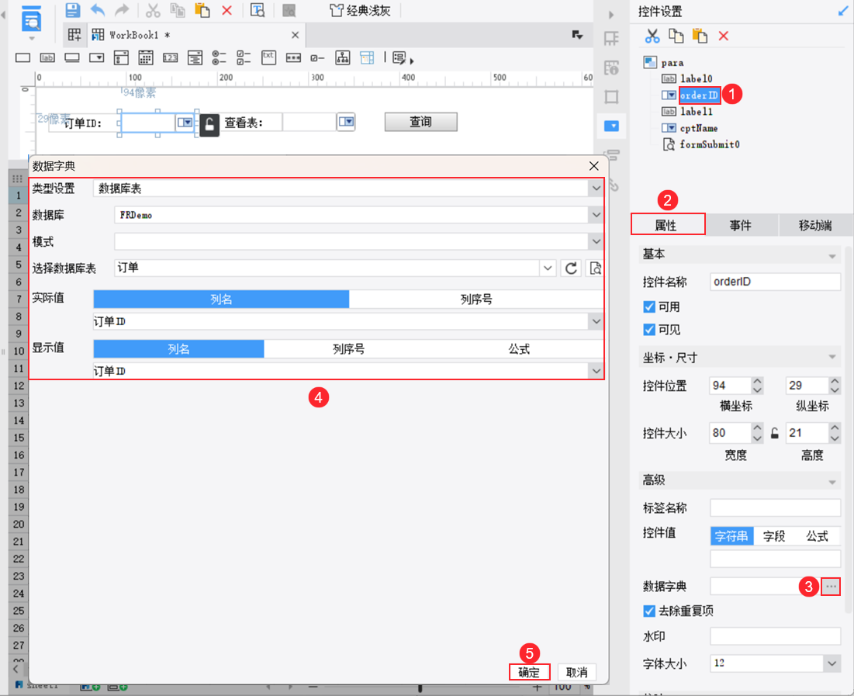The height and width of the screenshot is (696, 854).
Task: Uncheck the 可用 checkbox
Action: pos(648,306)
